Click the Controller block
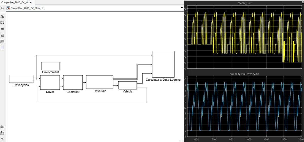This screenshot has height=142, width=304. tap(73, 82)
